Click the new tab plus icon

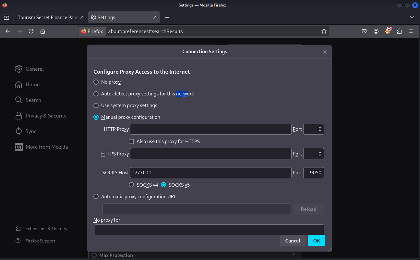point(167,17)
